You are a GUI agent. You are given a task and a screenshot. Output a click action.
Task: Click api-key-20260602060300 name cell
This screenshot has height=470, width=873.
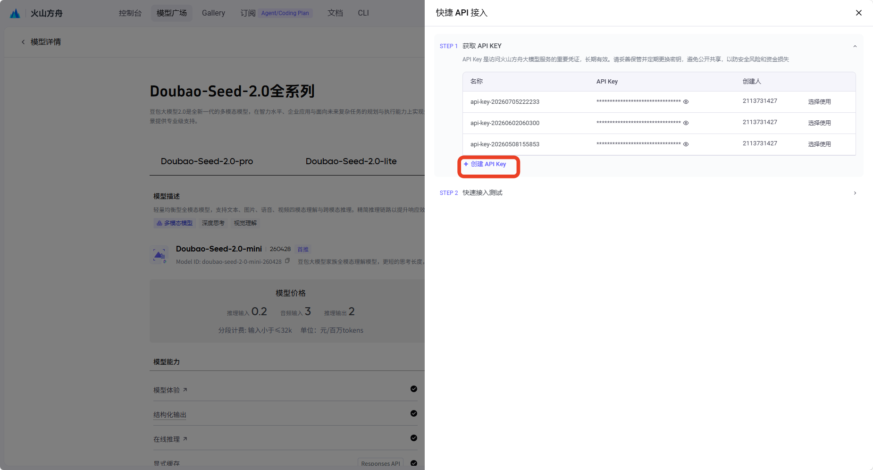point(505,123)
